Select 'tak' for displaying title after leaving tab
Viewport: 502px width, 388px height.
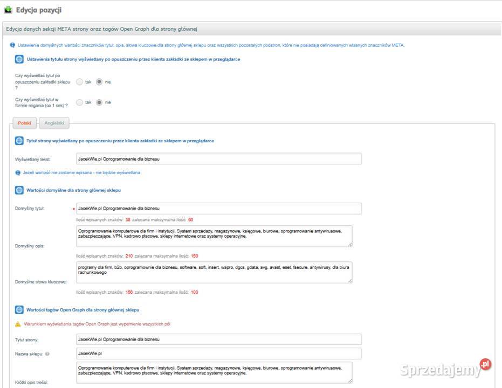pyautogui.click(x=79, y=82)
